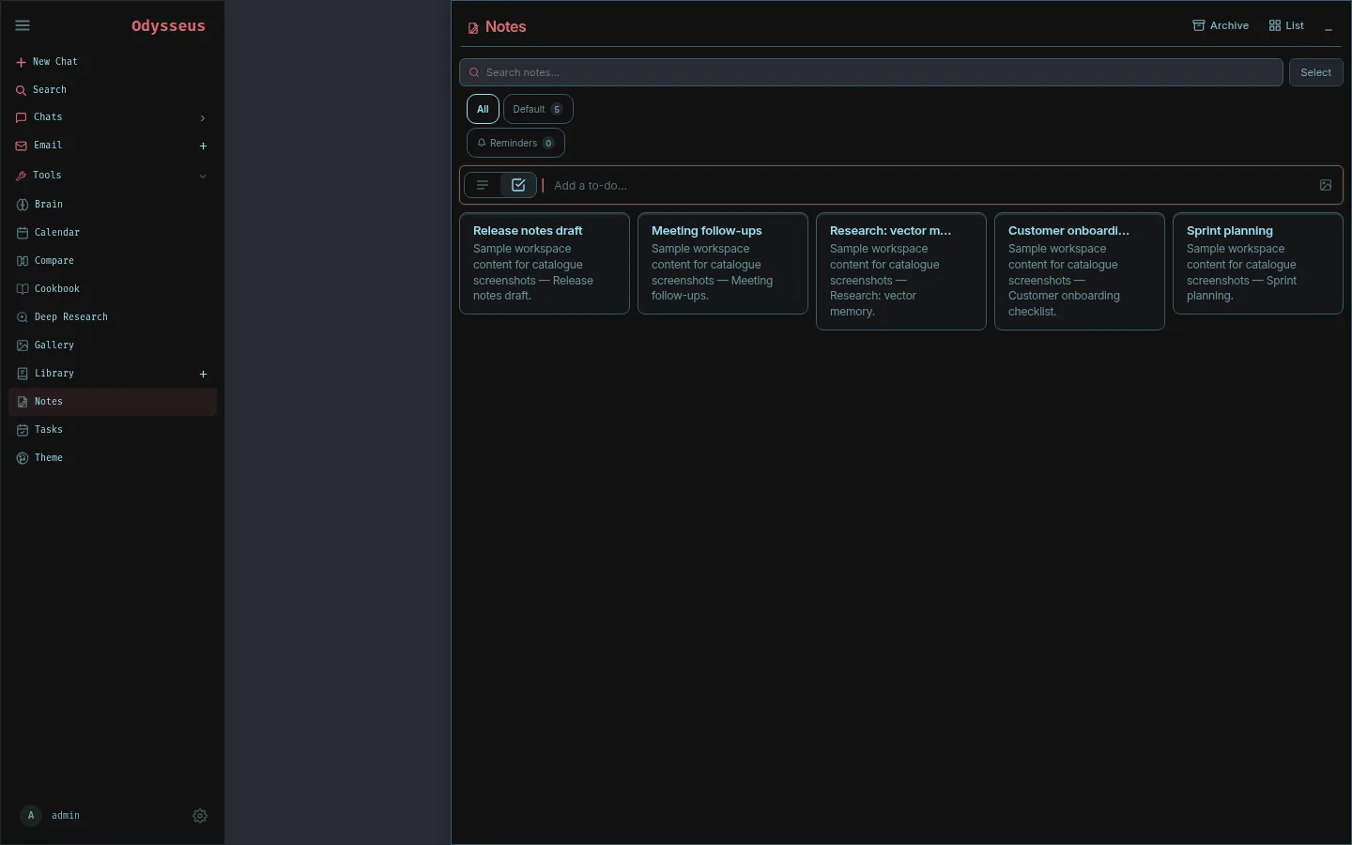Expand the Chats section chevron
The image size is (1352, 845).
pyautogui.click(x=202, y=117)
